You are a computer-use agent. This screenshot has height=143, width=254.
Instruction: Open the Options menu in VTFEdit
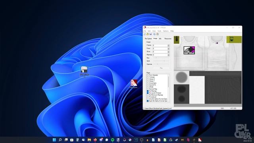(x=166, y=31)
